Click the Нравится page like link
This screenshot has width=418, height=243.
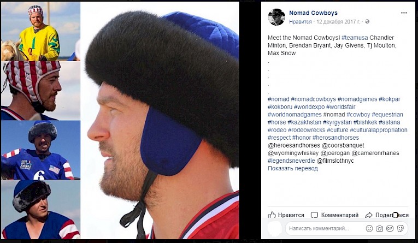tap(301, 22)
